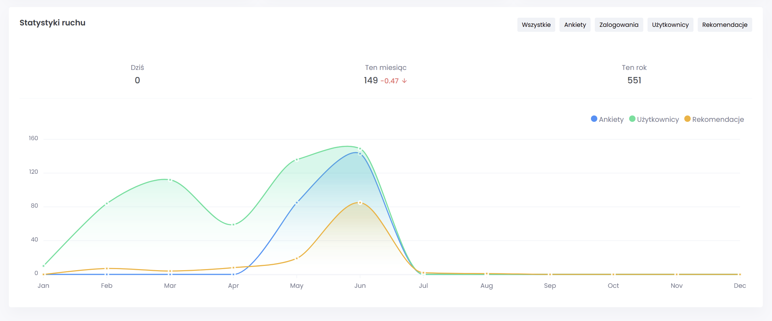The height and width of the screenshot is (321, 772).
Task: Select the green Użytkownicy point at May
Action: click(x=297, y=160)
